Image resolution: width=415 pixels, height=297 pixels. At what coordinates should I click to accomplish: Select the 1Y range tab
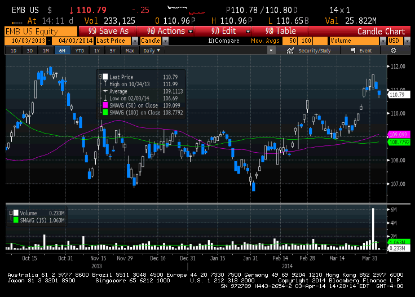(97, 51)
